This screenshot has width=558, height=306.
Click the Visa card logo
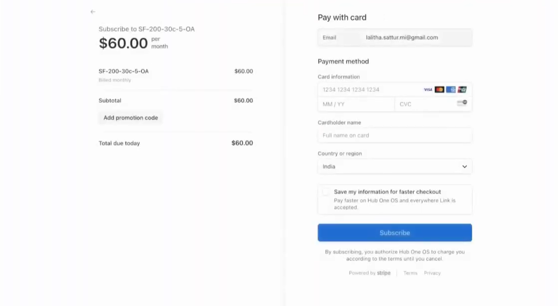(428, 90)
